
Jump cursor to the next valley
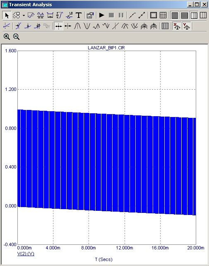87,26
